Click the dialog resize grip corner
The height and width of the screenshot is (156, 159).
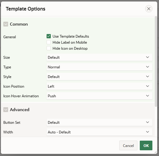(x=155, y=152)
